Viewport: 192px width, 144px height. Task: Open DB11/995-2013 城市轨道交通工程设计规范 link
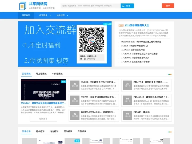141,42
